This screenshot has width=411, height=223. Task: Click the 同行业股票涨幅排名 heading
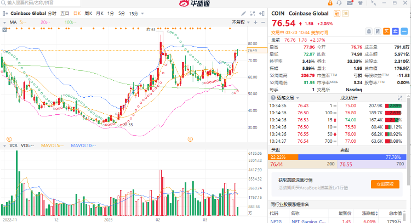click(290, 204)
